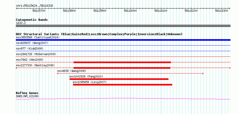Select the 1p32.2 band label
This screenshot has height=114, width=238.
tap(20, 23)
